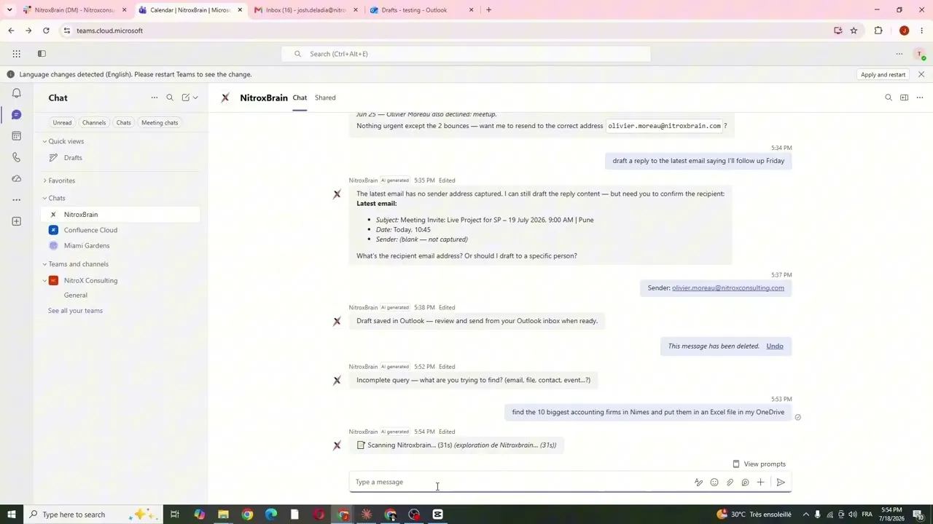This screenshot has width=933, height=524.
Task: Open emoji picker in compose box
Action: [x=714, y=482]
